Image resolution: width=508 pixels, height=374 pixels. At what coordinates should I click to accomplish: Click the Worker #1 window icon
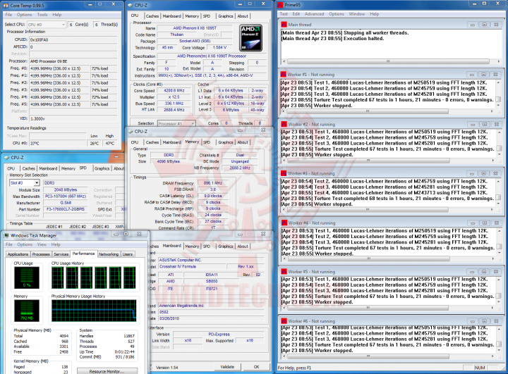point(284,75)
